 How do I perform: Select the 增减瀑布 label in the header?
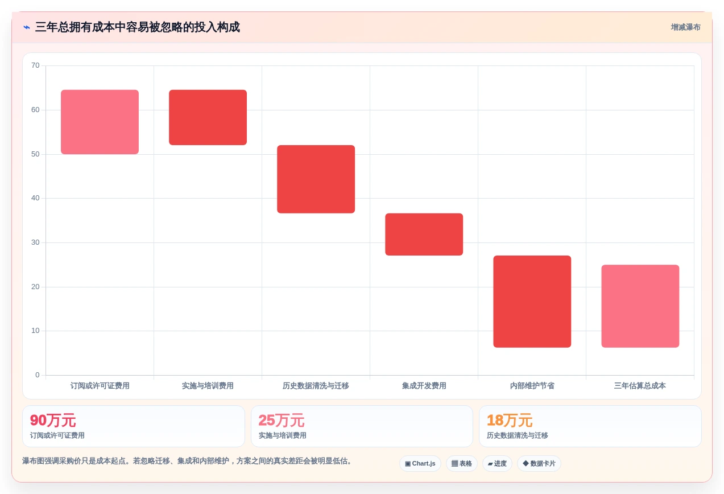tap(685, 27)
